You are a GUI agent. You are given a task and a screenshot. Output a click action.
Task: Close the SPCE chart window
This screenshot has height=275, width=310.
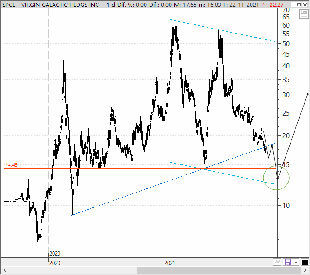[x=305, y=5]
